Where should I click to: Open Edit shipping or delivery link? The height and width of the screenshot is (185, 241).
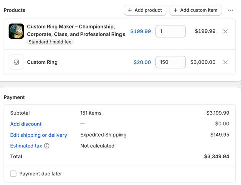(39, 135)
